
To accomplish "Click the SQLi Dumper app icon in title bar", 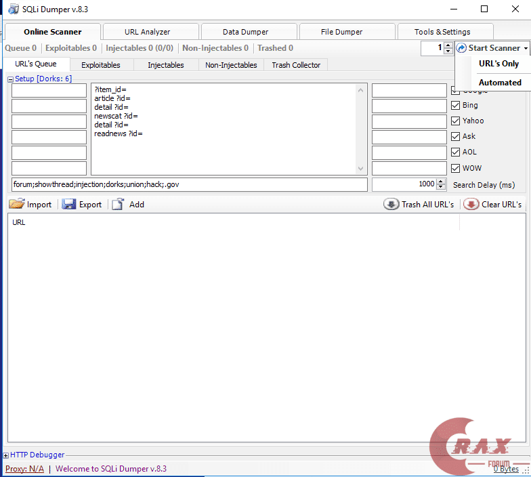I will coord(14,9).
